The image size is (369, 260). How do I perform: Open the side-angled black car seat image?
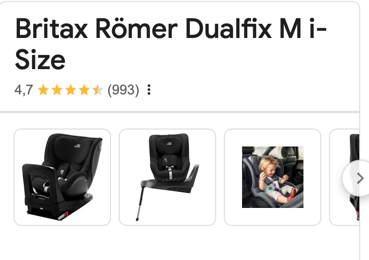[x=62, y=177]
